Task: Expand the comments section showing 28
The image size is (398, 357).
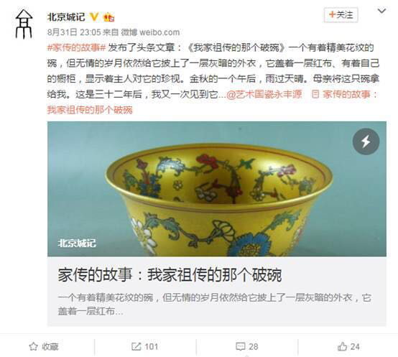Action: click(246, 347)
